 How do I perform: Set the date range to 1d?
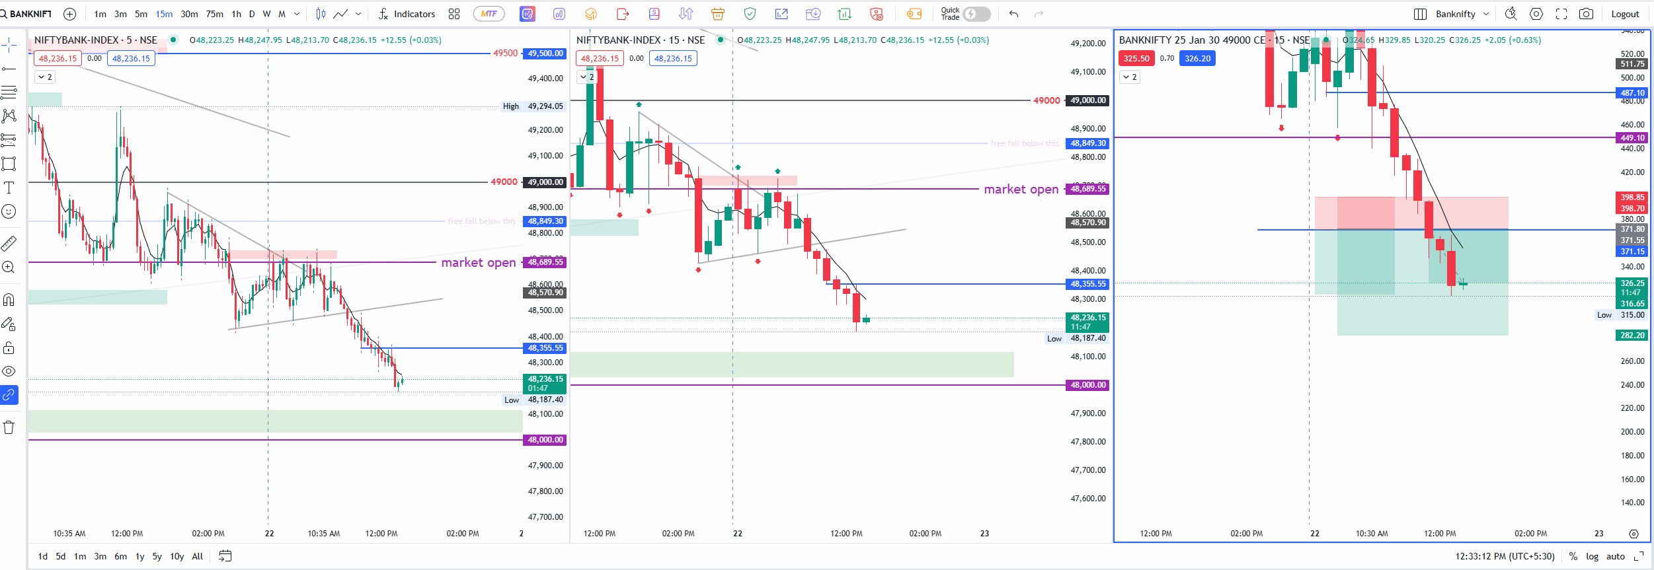coord(43,556)
